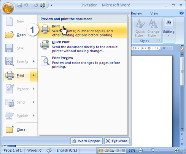Switch to Full Screen Reading view
The width and height of the screenshot is (186, 154).
click(x=107, y=151)
